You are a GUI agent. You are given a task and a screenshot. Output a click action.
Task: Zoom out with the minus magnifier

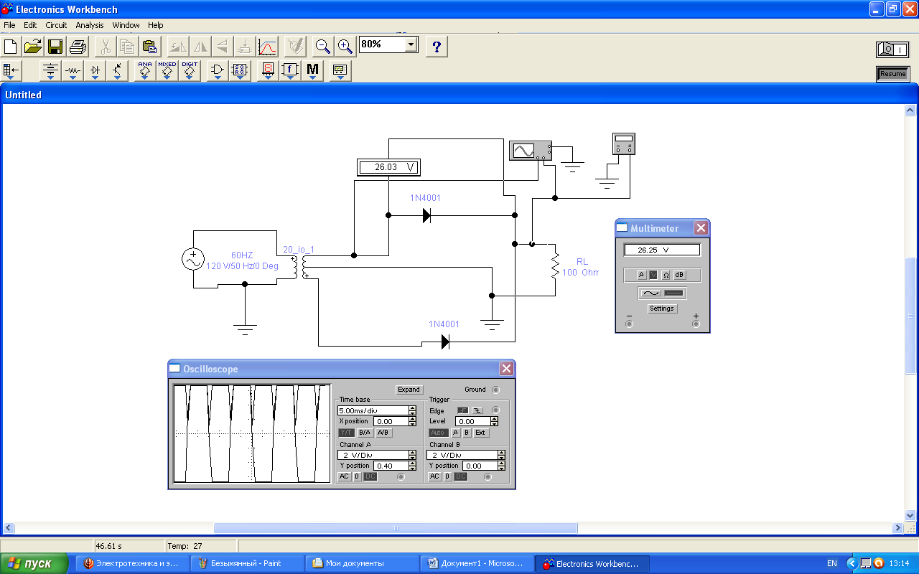coord(323,47)
